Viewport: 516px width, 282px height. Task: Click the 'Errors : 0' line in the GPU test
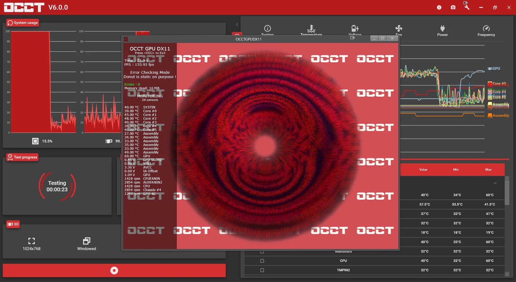[132, 85]
